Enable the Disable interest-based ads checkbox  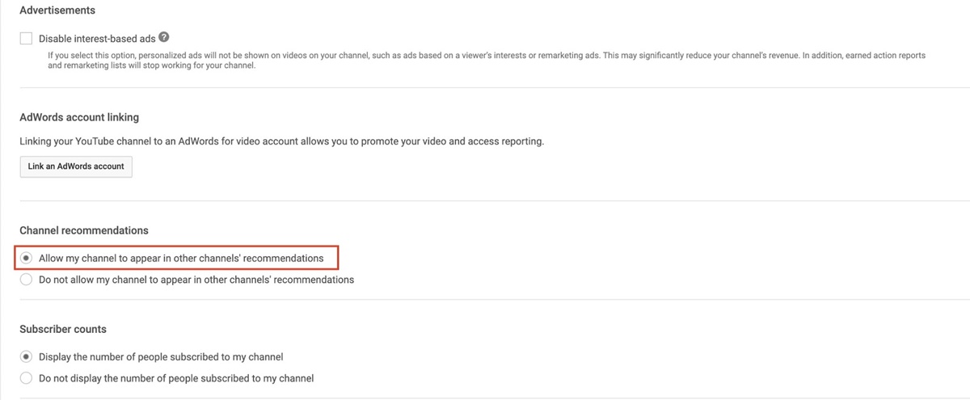tap(27, 38)
